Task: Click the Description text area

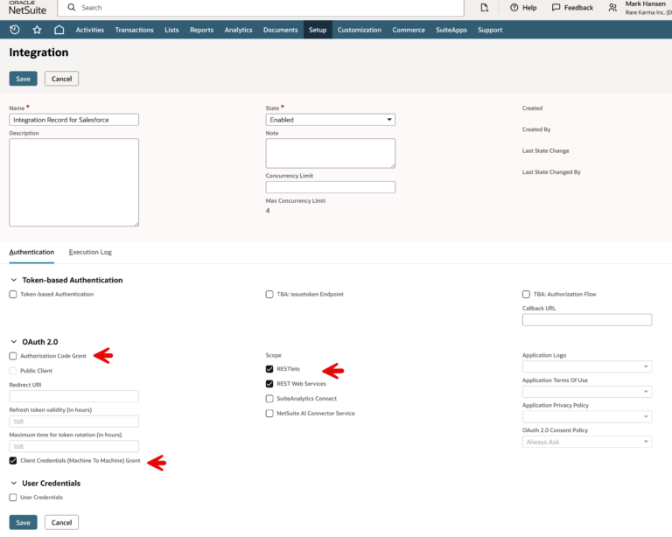Action: [73, 182]
